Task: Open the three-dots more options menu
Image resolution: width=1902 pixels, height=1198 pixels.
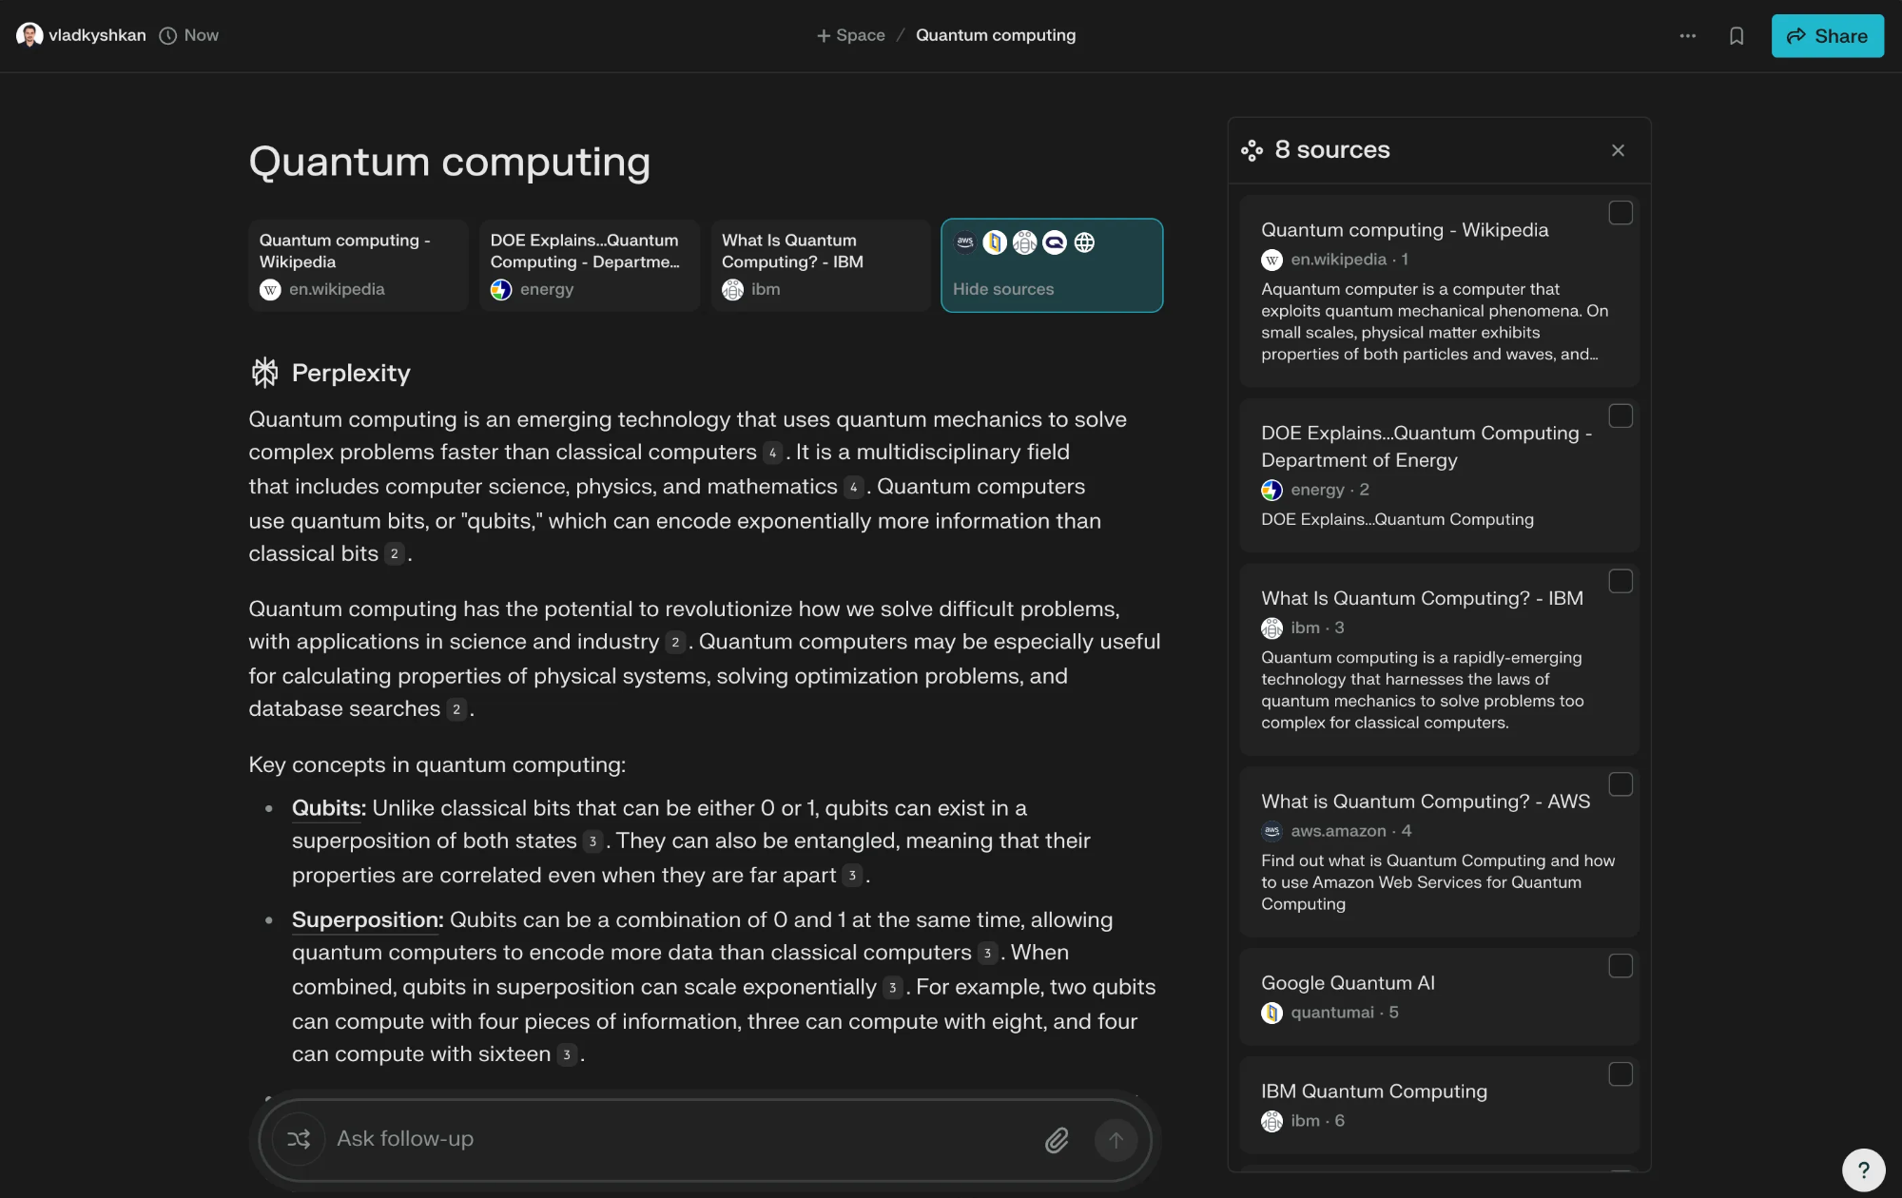Action: (1688, 36)
